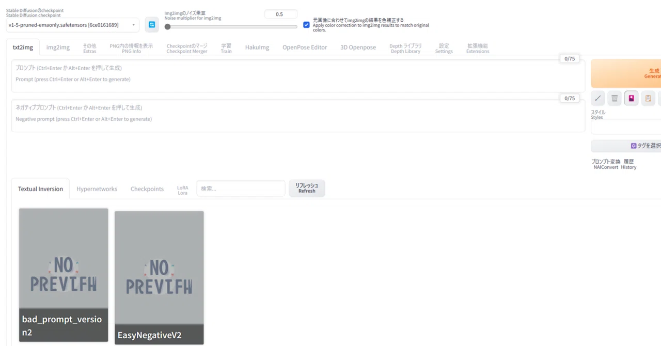Screen dimensions: 661x346
Task: Open the PNG Info tab
Action: [131, 49]
